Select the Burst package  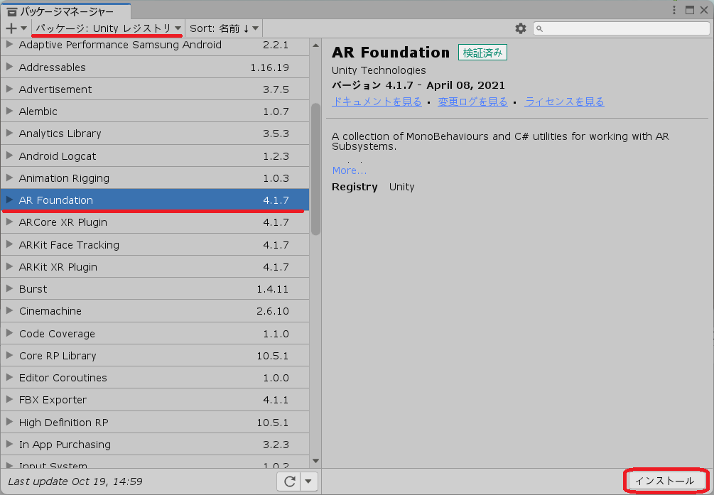click(33, 289)
